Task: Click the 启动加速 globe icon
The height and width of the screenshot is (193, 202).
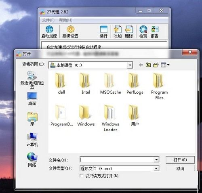Action: pyautogui.click(x=49, y=29)
